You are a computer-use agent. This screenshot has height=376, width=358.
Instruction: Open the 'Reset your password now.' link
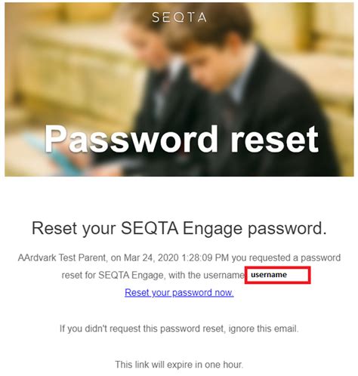pos(179,292)
